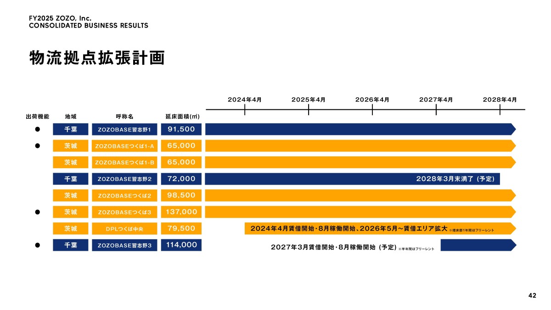Click the 137,000 floor area cell
The height and width of the screenshot is (310, 551).
click(181, 212)
